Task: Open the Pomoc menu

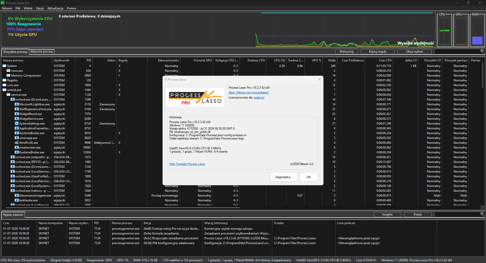Action: pos(72,8)
